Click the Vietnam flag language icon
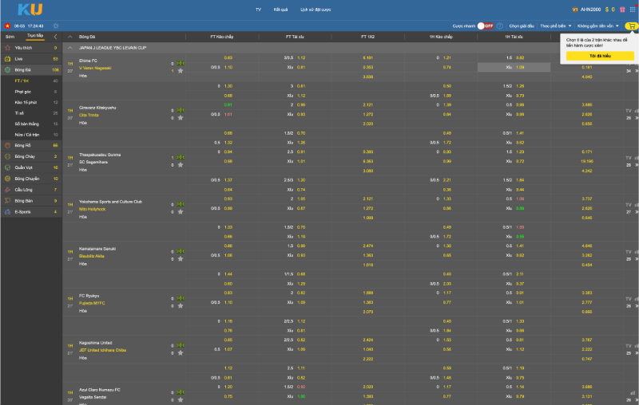639x405 pixels. tap(7, 26)
